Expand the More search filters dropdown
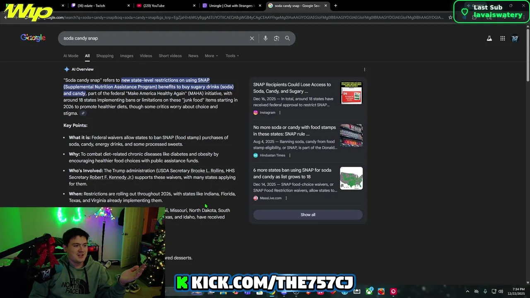Screen dimensions: 530x298 (x=211, y=56)
